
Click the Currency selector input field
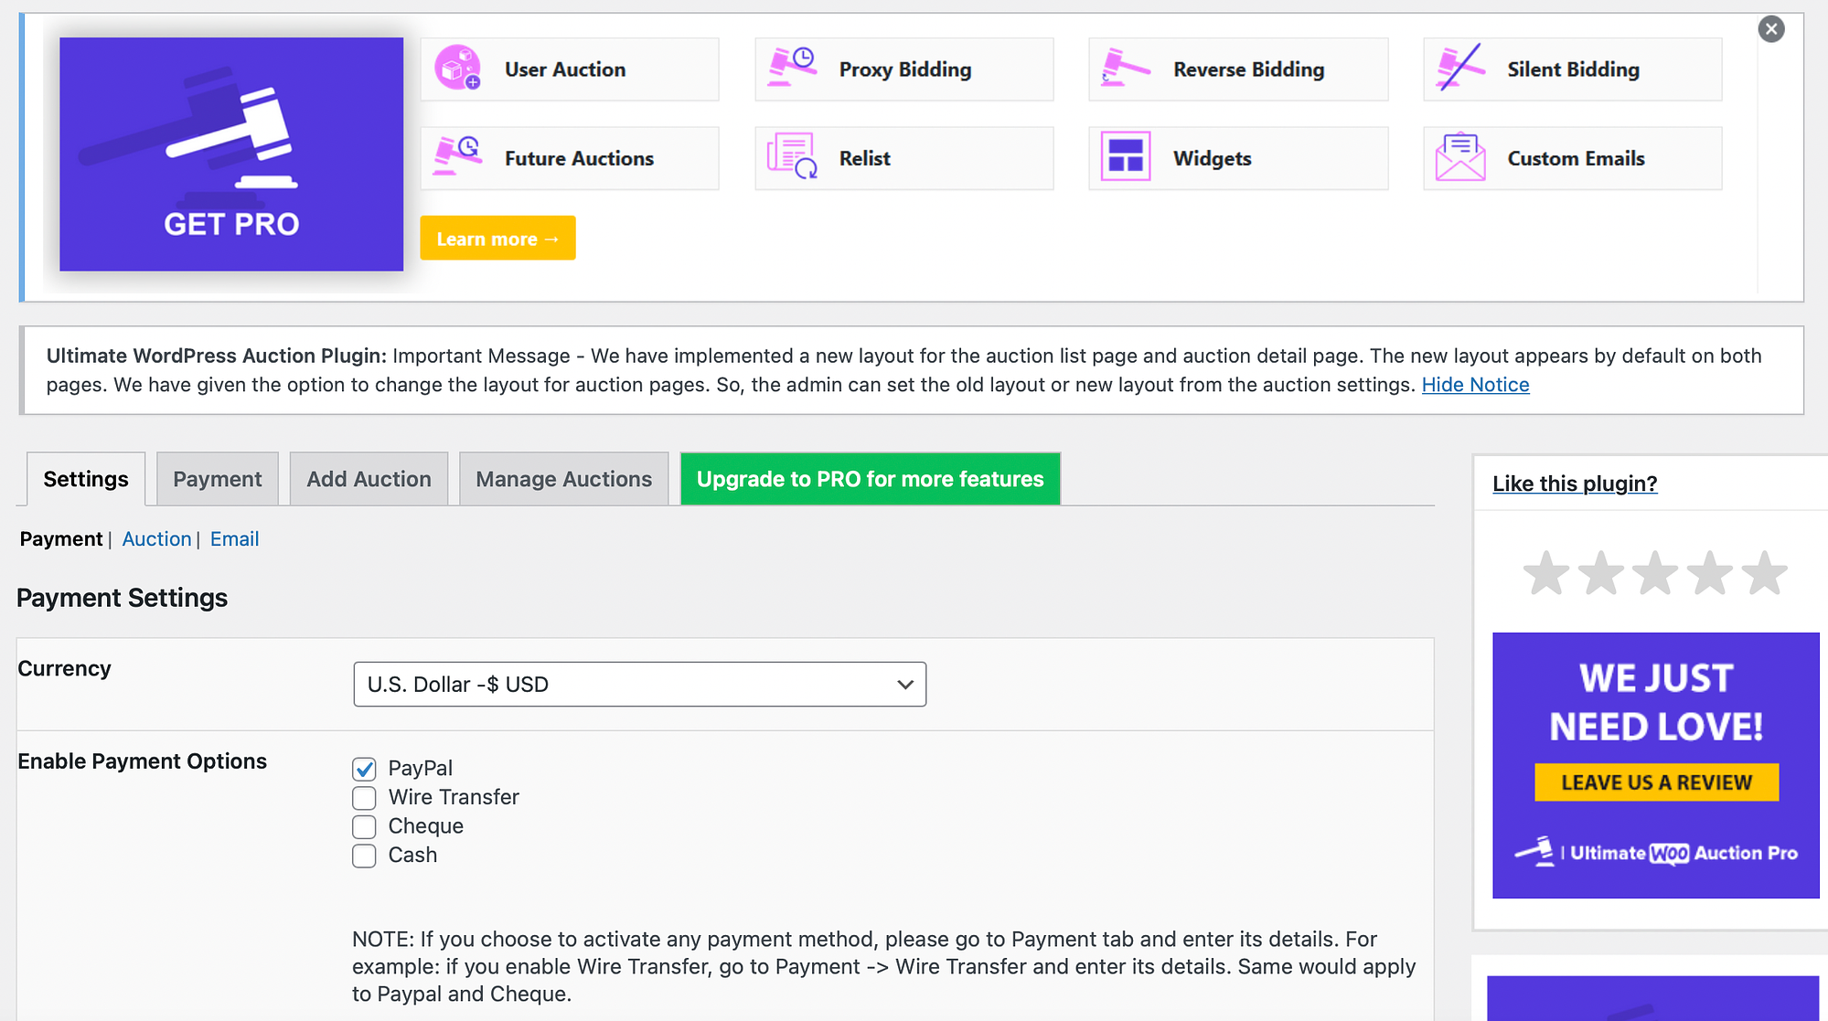click(x=640, y=684)
